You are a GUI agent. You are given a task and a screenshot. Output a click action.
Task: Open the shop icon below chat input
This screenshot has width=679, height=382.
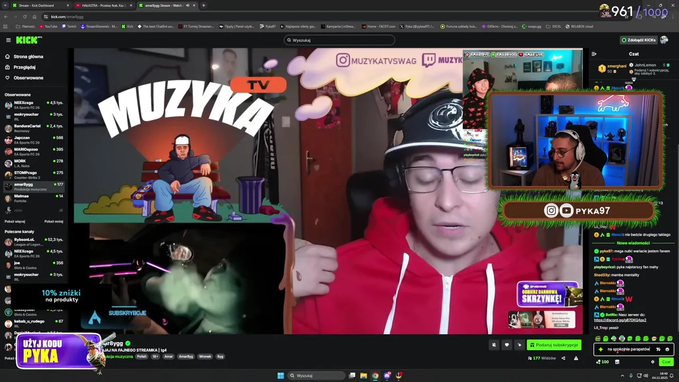[x=617, y=362]
